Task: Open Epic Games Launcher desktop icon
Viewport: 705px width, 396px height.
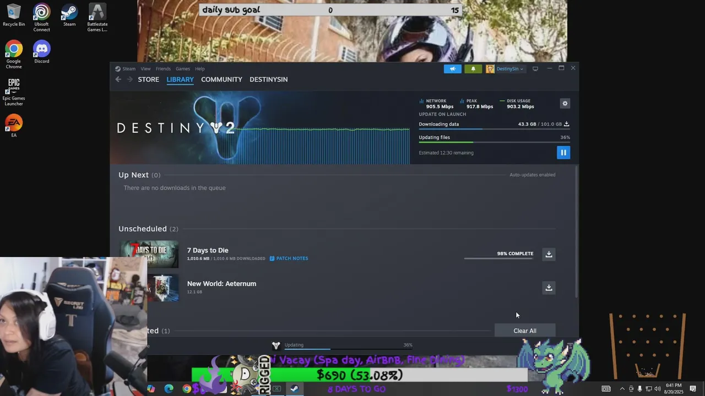Action: coord(14,92)
